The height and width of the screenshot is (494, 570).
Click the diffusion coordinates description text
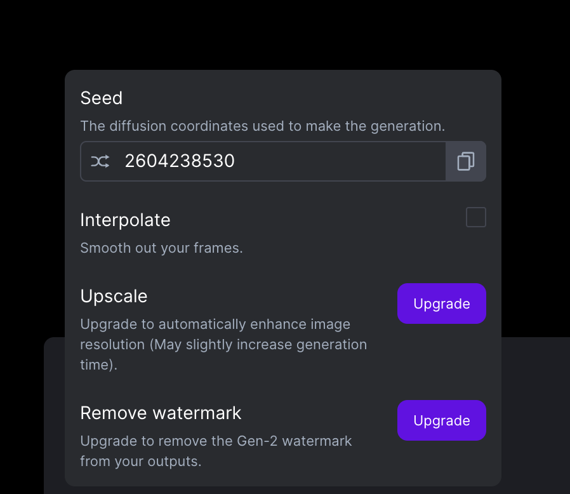click(262, 126)
